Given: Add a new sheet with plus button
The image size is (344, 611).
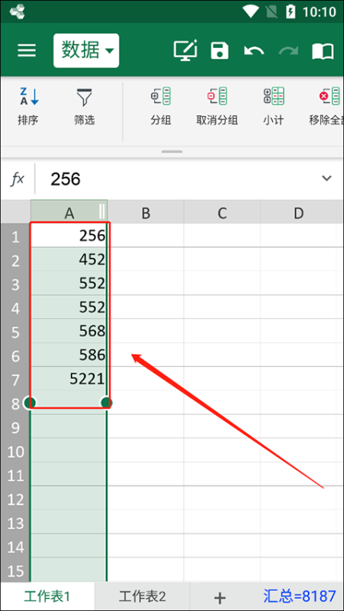Looking at the screenshot, I should click(x=220, y=597).
